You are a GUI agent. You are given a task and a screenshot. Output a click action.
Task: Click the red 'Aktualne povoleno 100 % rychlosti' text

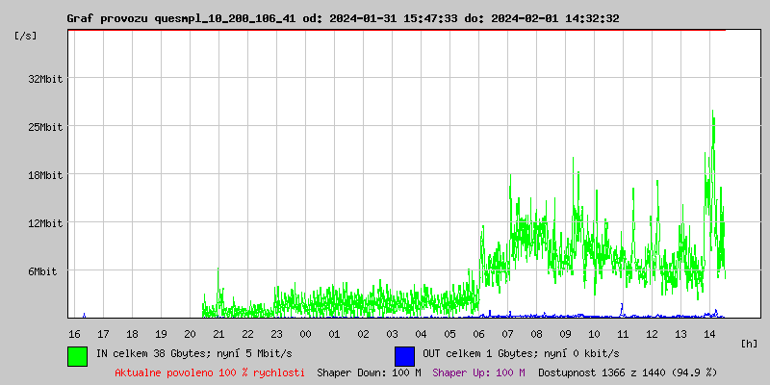[x=210, y=372]
